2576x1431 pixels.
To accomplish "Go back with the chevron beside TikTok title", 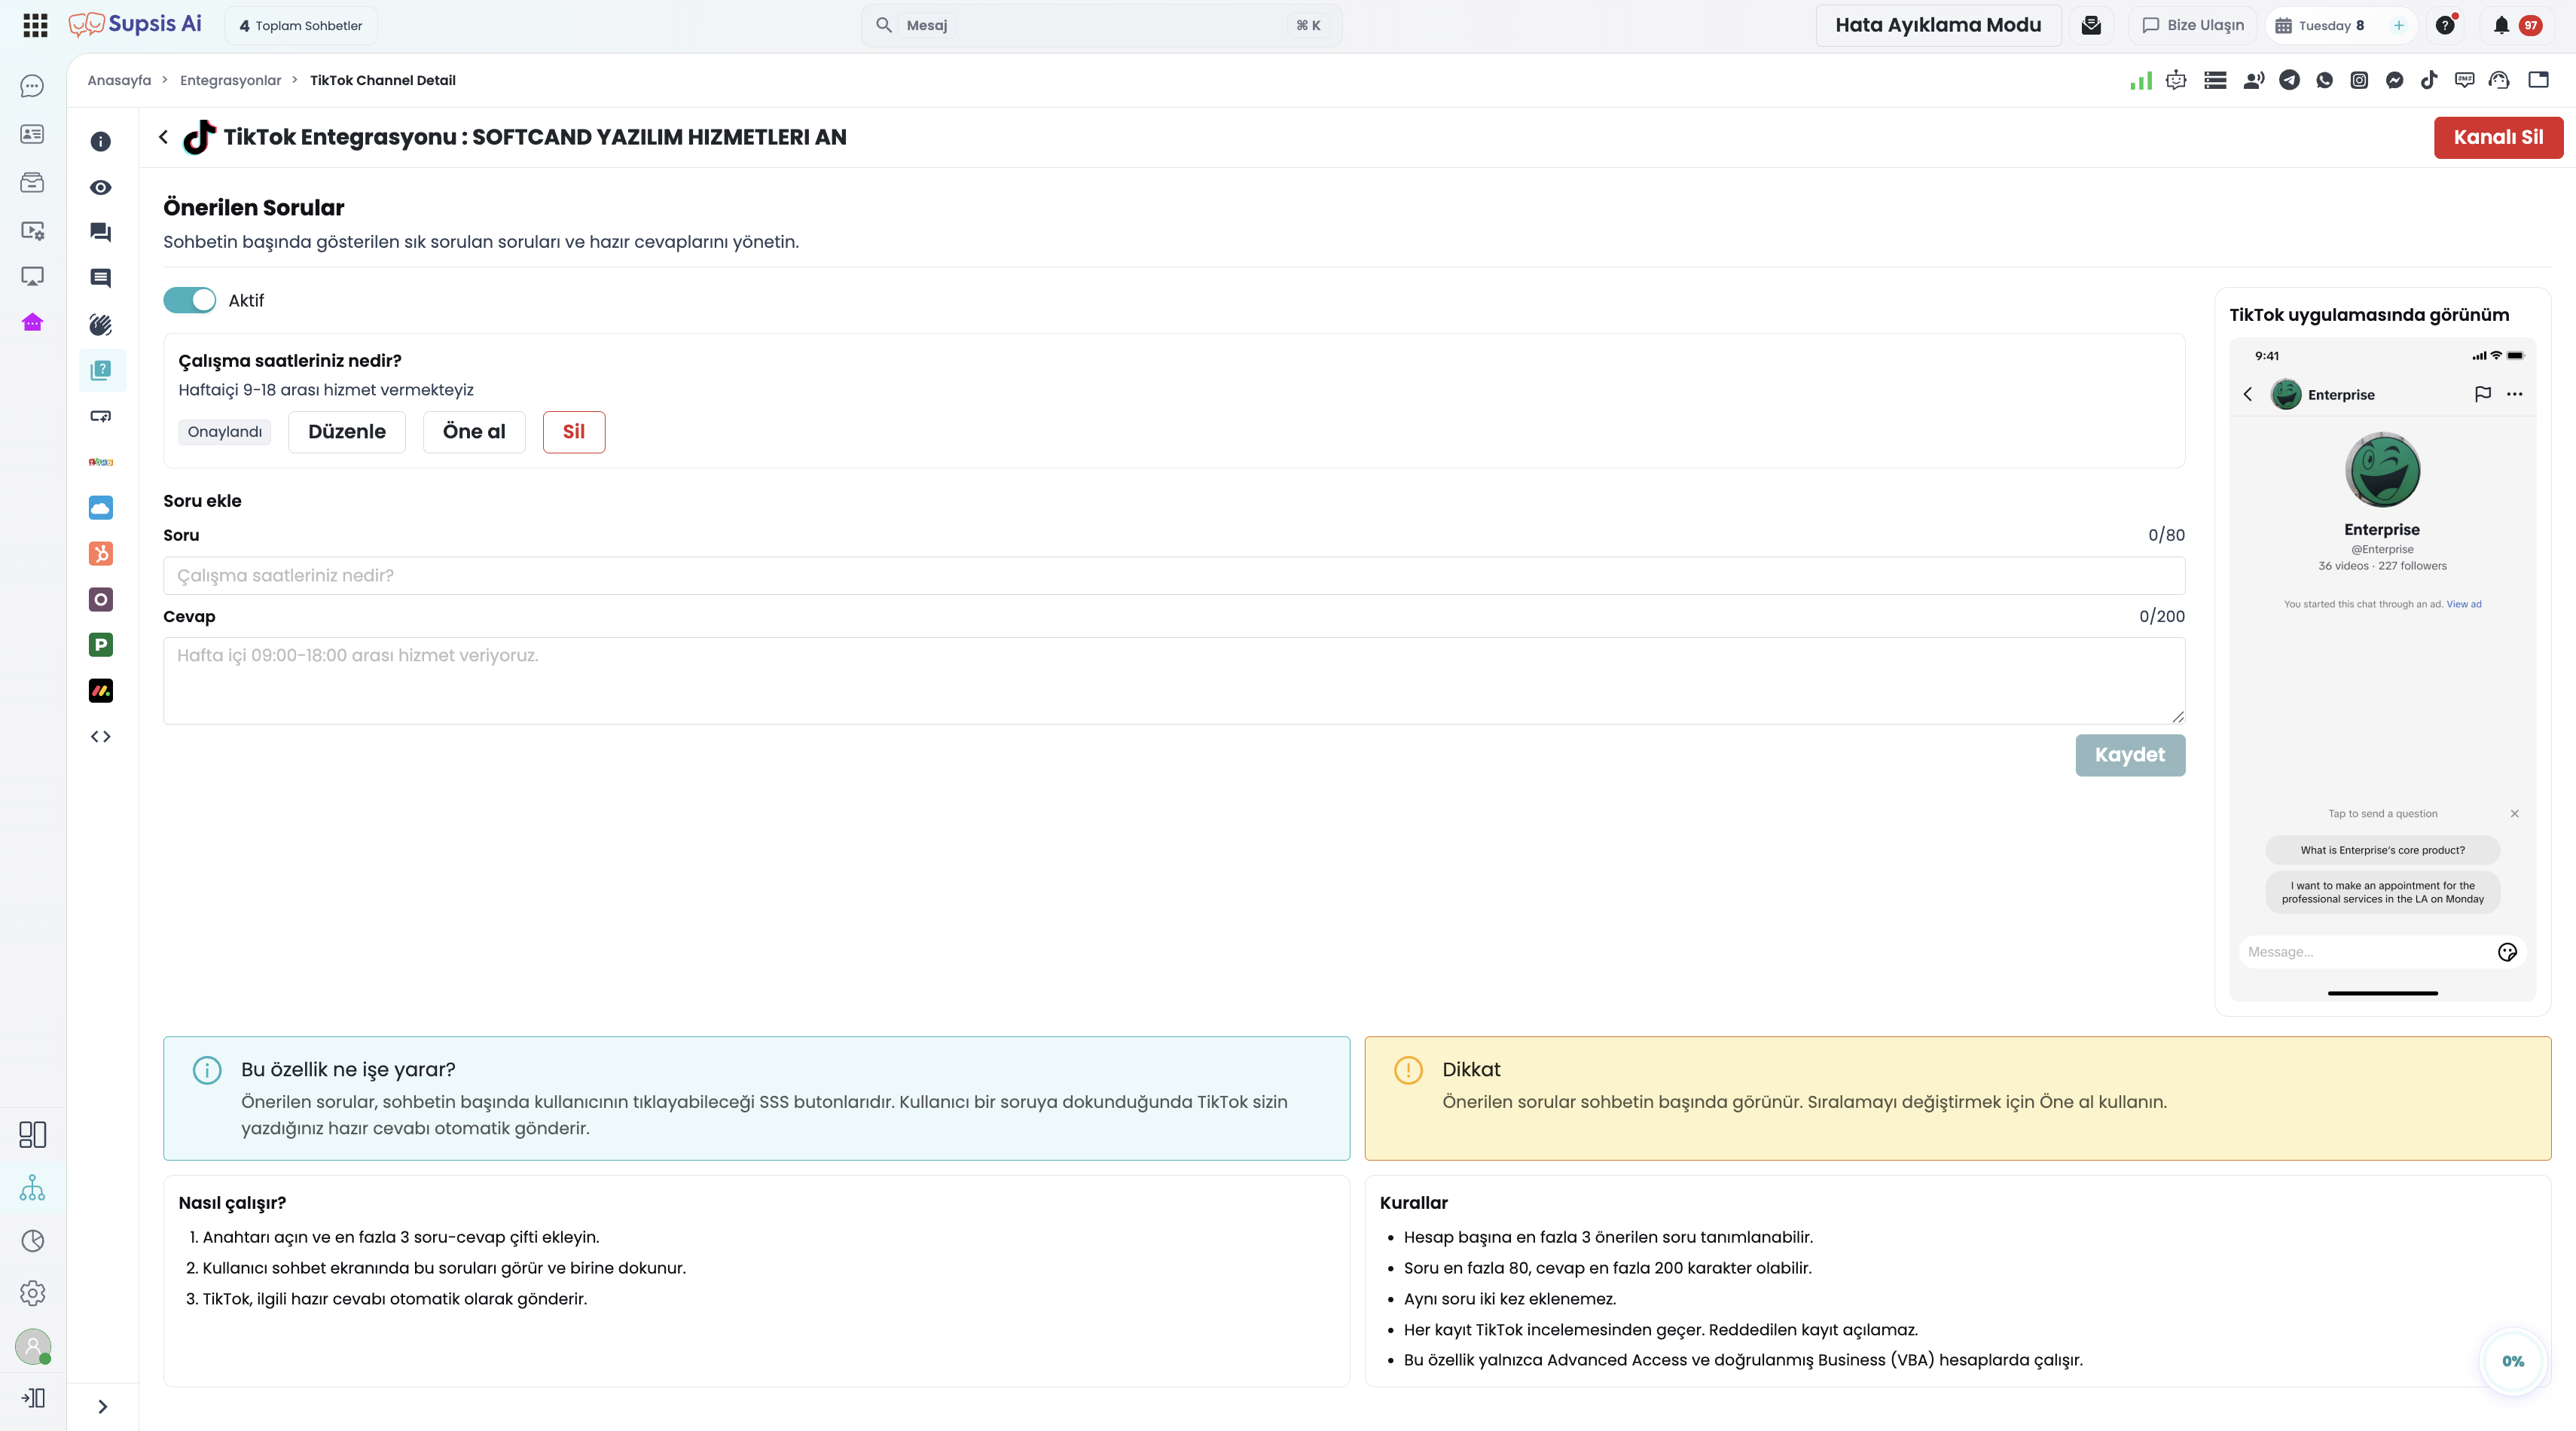I will tap(163, 137).
